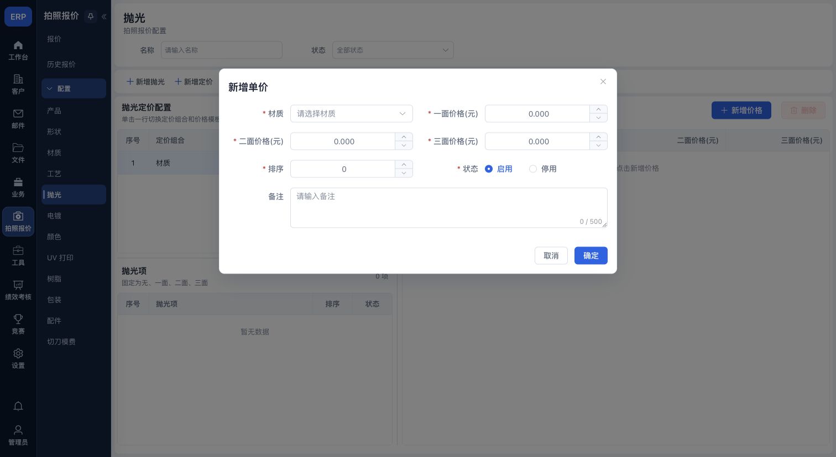This screenshot has width=836, height=457.
Task: Select the 停用 status radio button
Action: coord(533,169)
